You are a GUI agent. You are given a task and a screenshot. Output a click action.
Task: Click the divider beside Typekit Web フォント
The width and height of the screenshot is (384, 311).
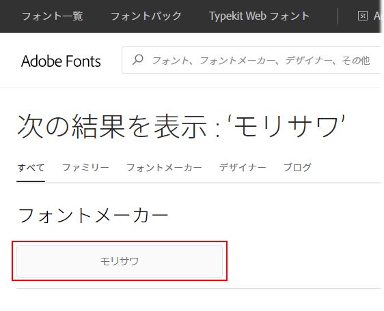tap(338, 16)
